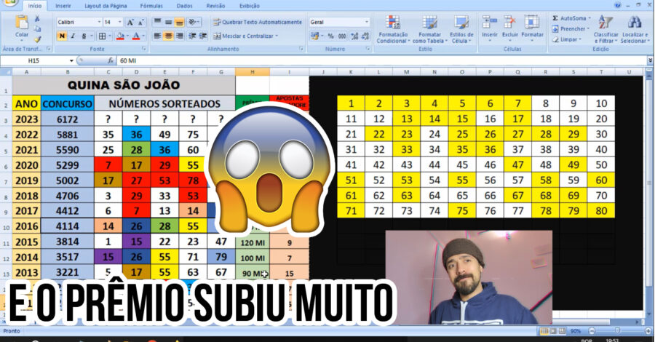
Task: Switch to Page Break Preview button
Action: point(563,331)
